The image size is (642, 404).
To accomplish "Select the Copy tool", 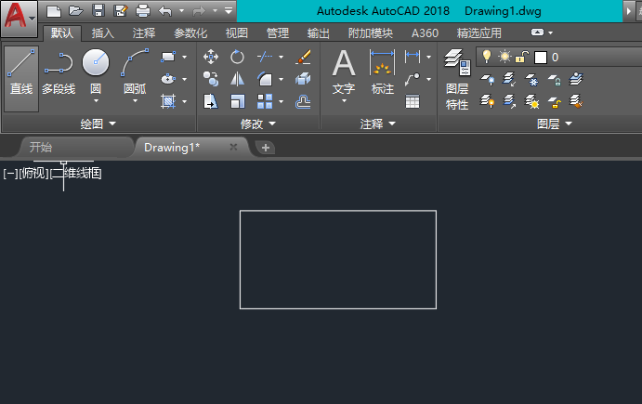I will tap(211, 79).
